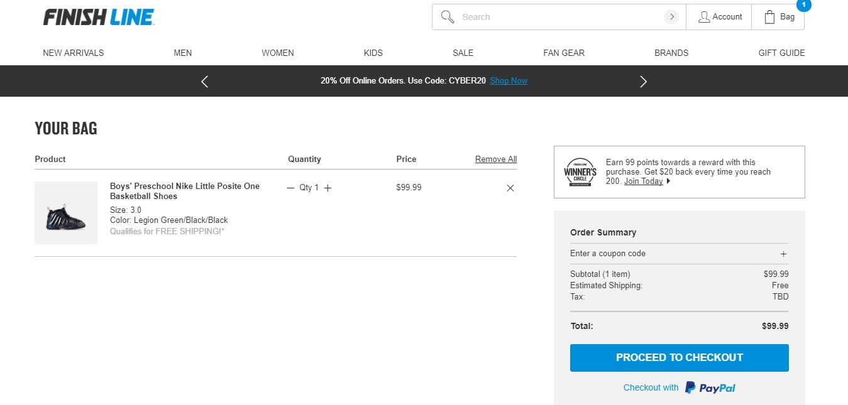
Task: Click Remove All items link
Action: coord(496,159)
